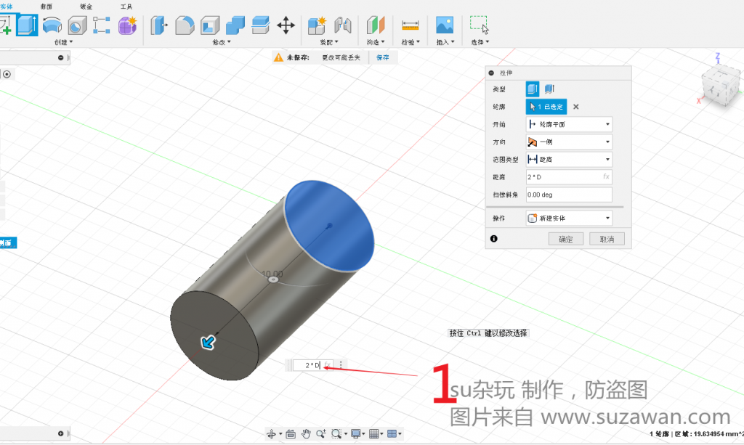Open the 创建 create menu dropdown
Image resolution: width=744 pixels, height=445 pixels.
click(x=64, y=42)
